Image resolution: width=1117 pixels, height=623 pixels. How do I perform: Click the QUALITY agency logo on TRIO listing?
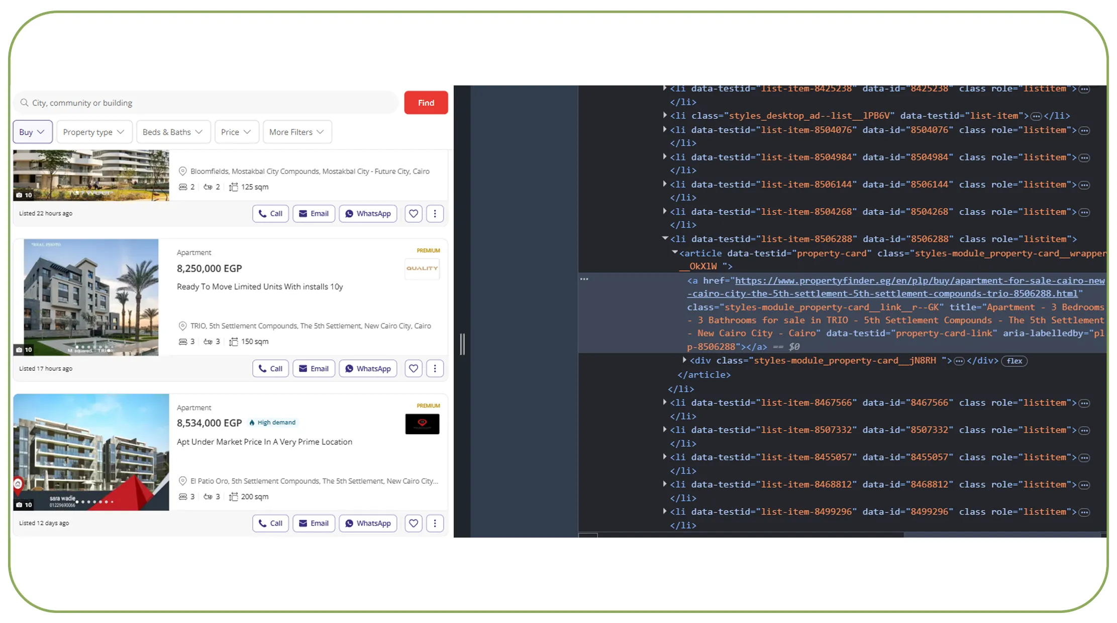point(422,268)
